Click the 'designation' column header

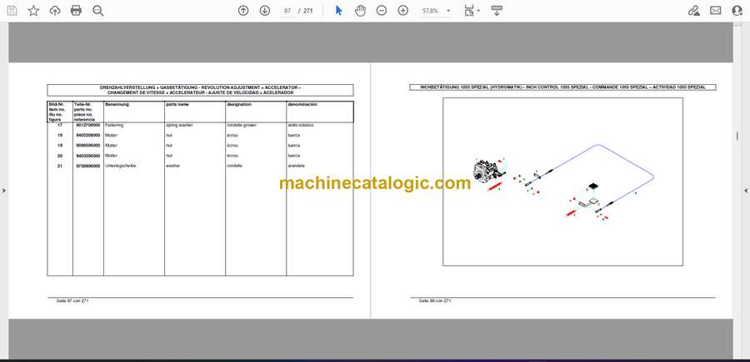pos(239,104)
